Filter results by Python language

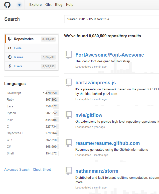click(11, 113)
